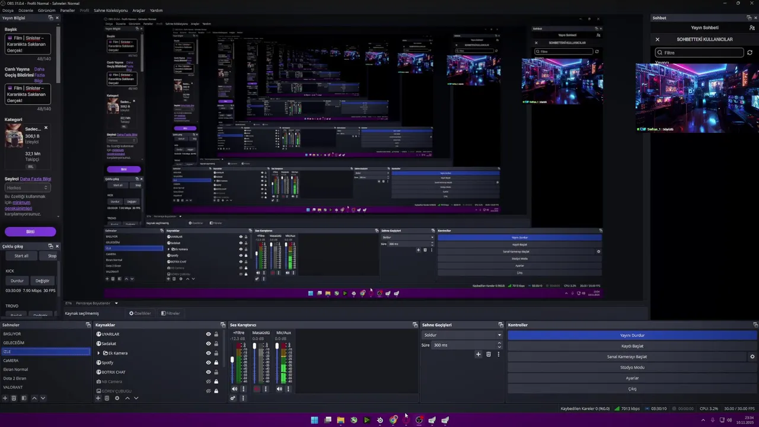The image size is (759, 427).
Task: Add a scene transition plus icon
Action: 479,354
